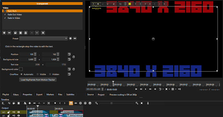This screenshot has width=223, height=117.
Task: Click the yellow text color swatch
Action: coord(130,4)
